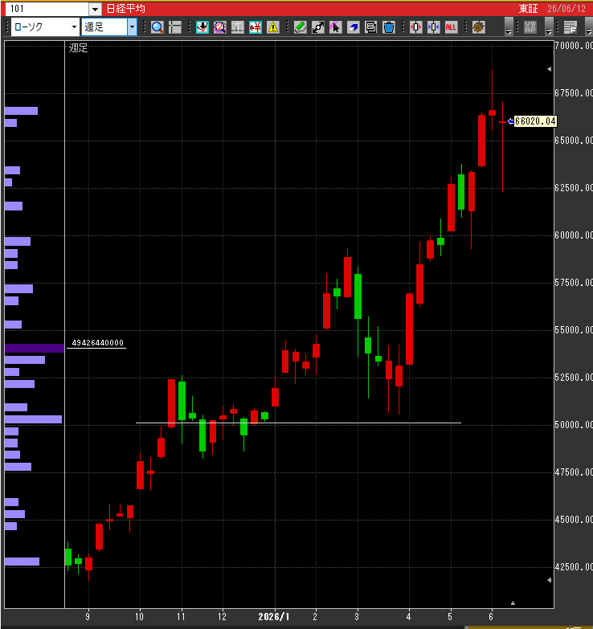Click the blue trash bin icon
The width and height of the screenshot is (593, 629).
[x=388, y=27]
